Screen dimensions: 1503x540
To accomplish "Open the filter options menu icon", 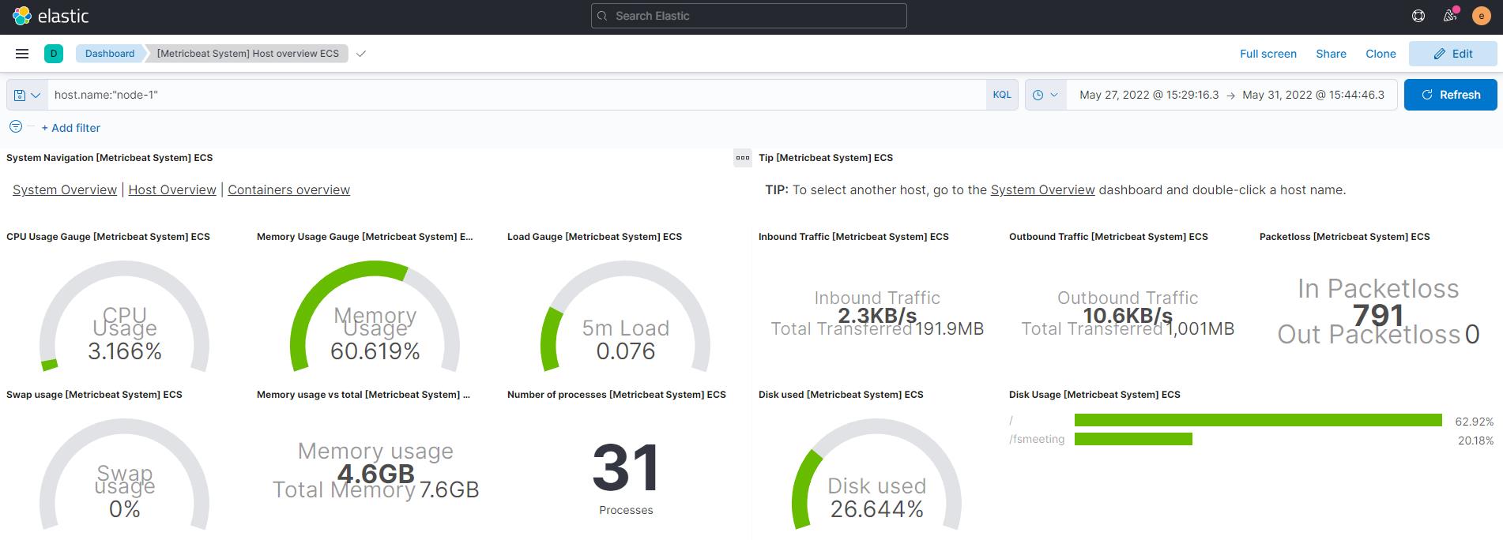I will tap(16, 126).
